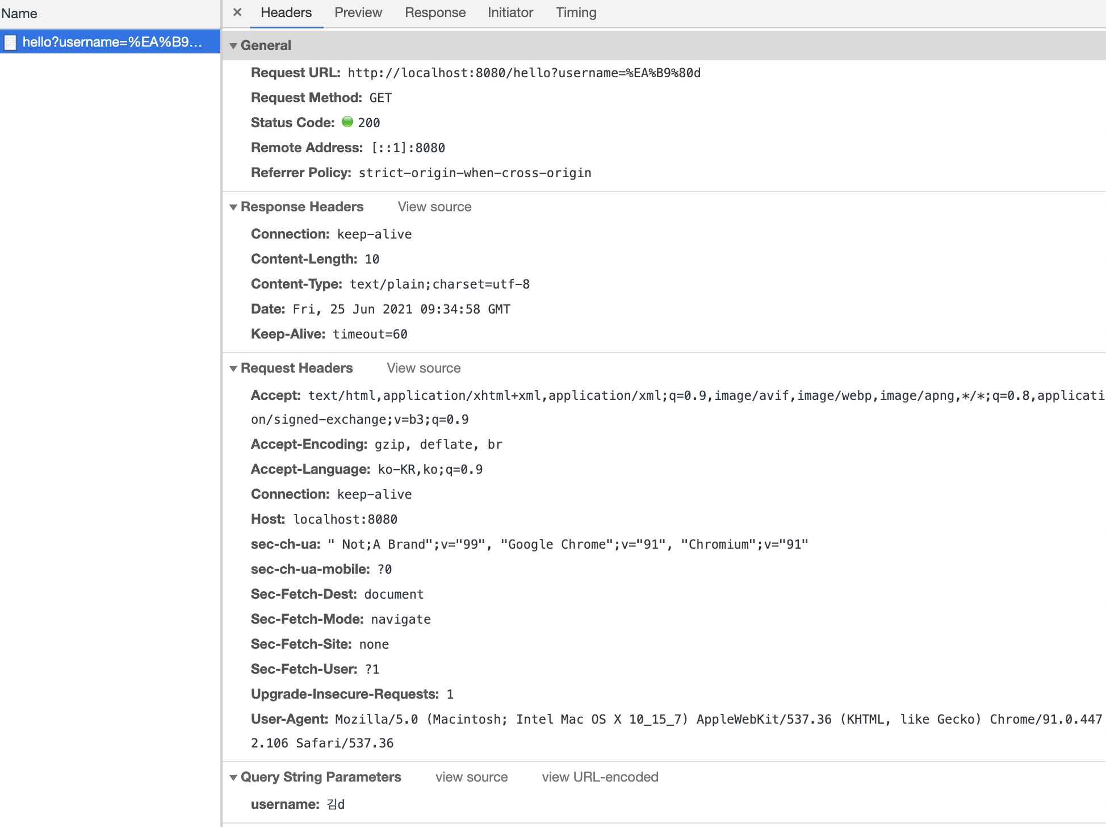Collapse the Response Headers section
The image size is (1106, 827).
click(233, 207)
